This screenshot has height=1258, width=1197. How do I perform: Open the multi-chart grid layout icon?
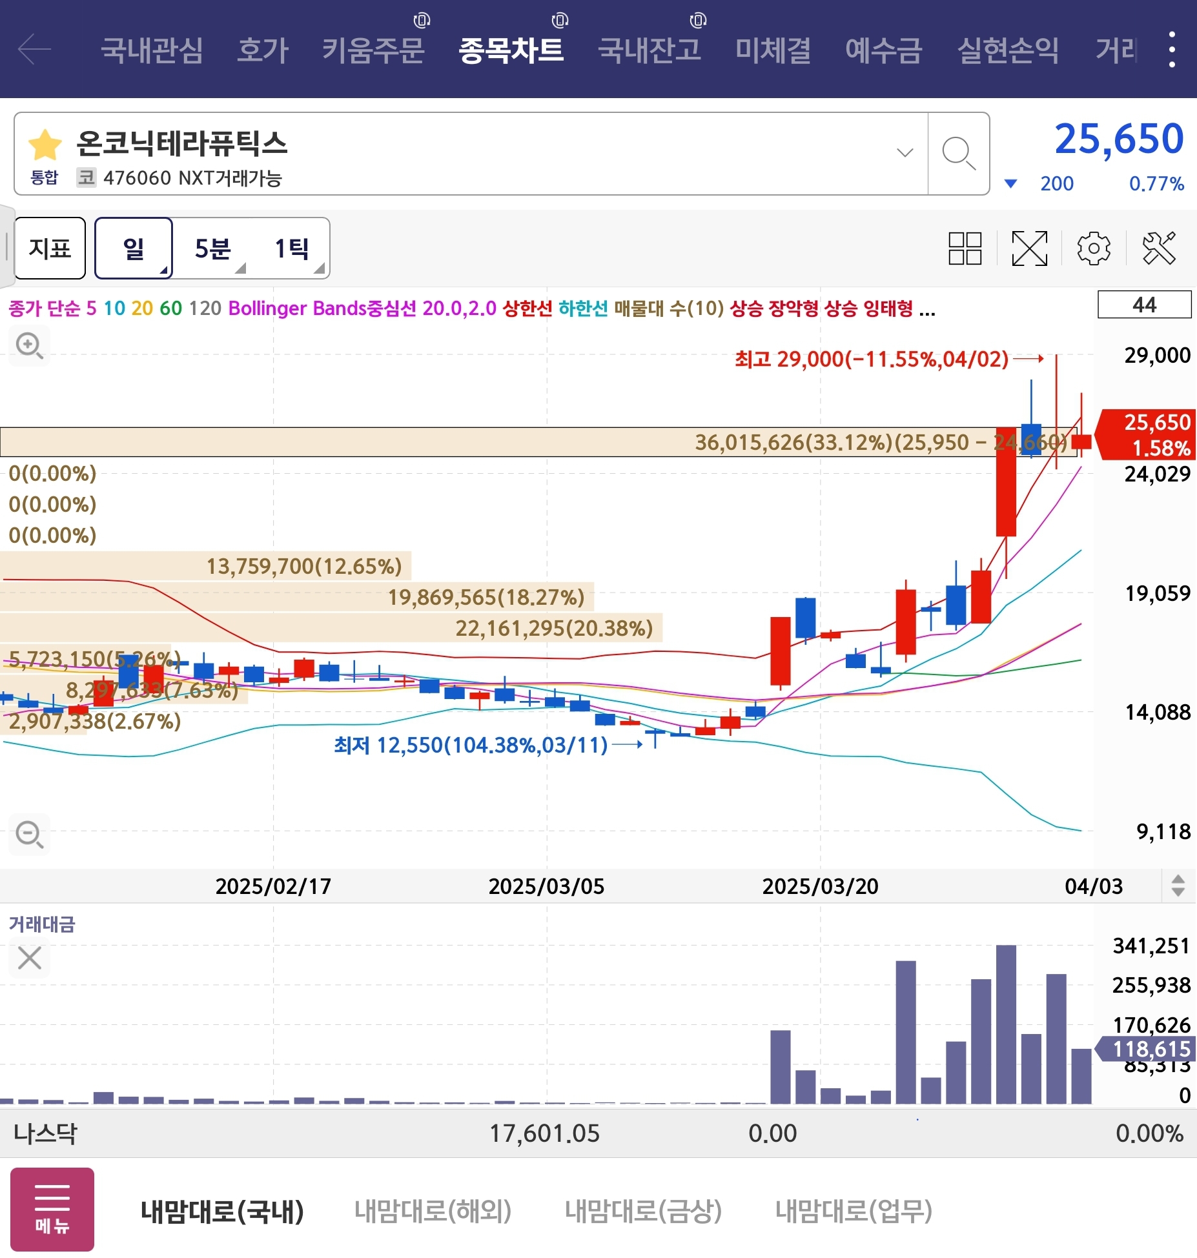[x=965, y=249]
